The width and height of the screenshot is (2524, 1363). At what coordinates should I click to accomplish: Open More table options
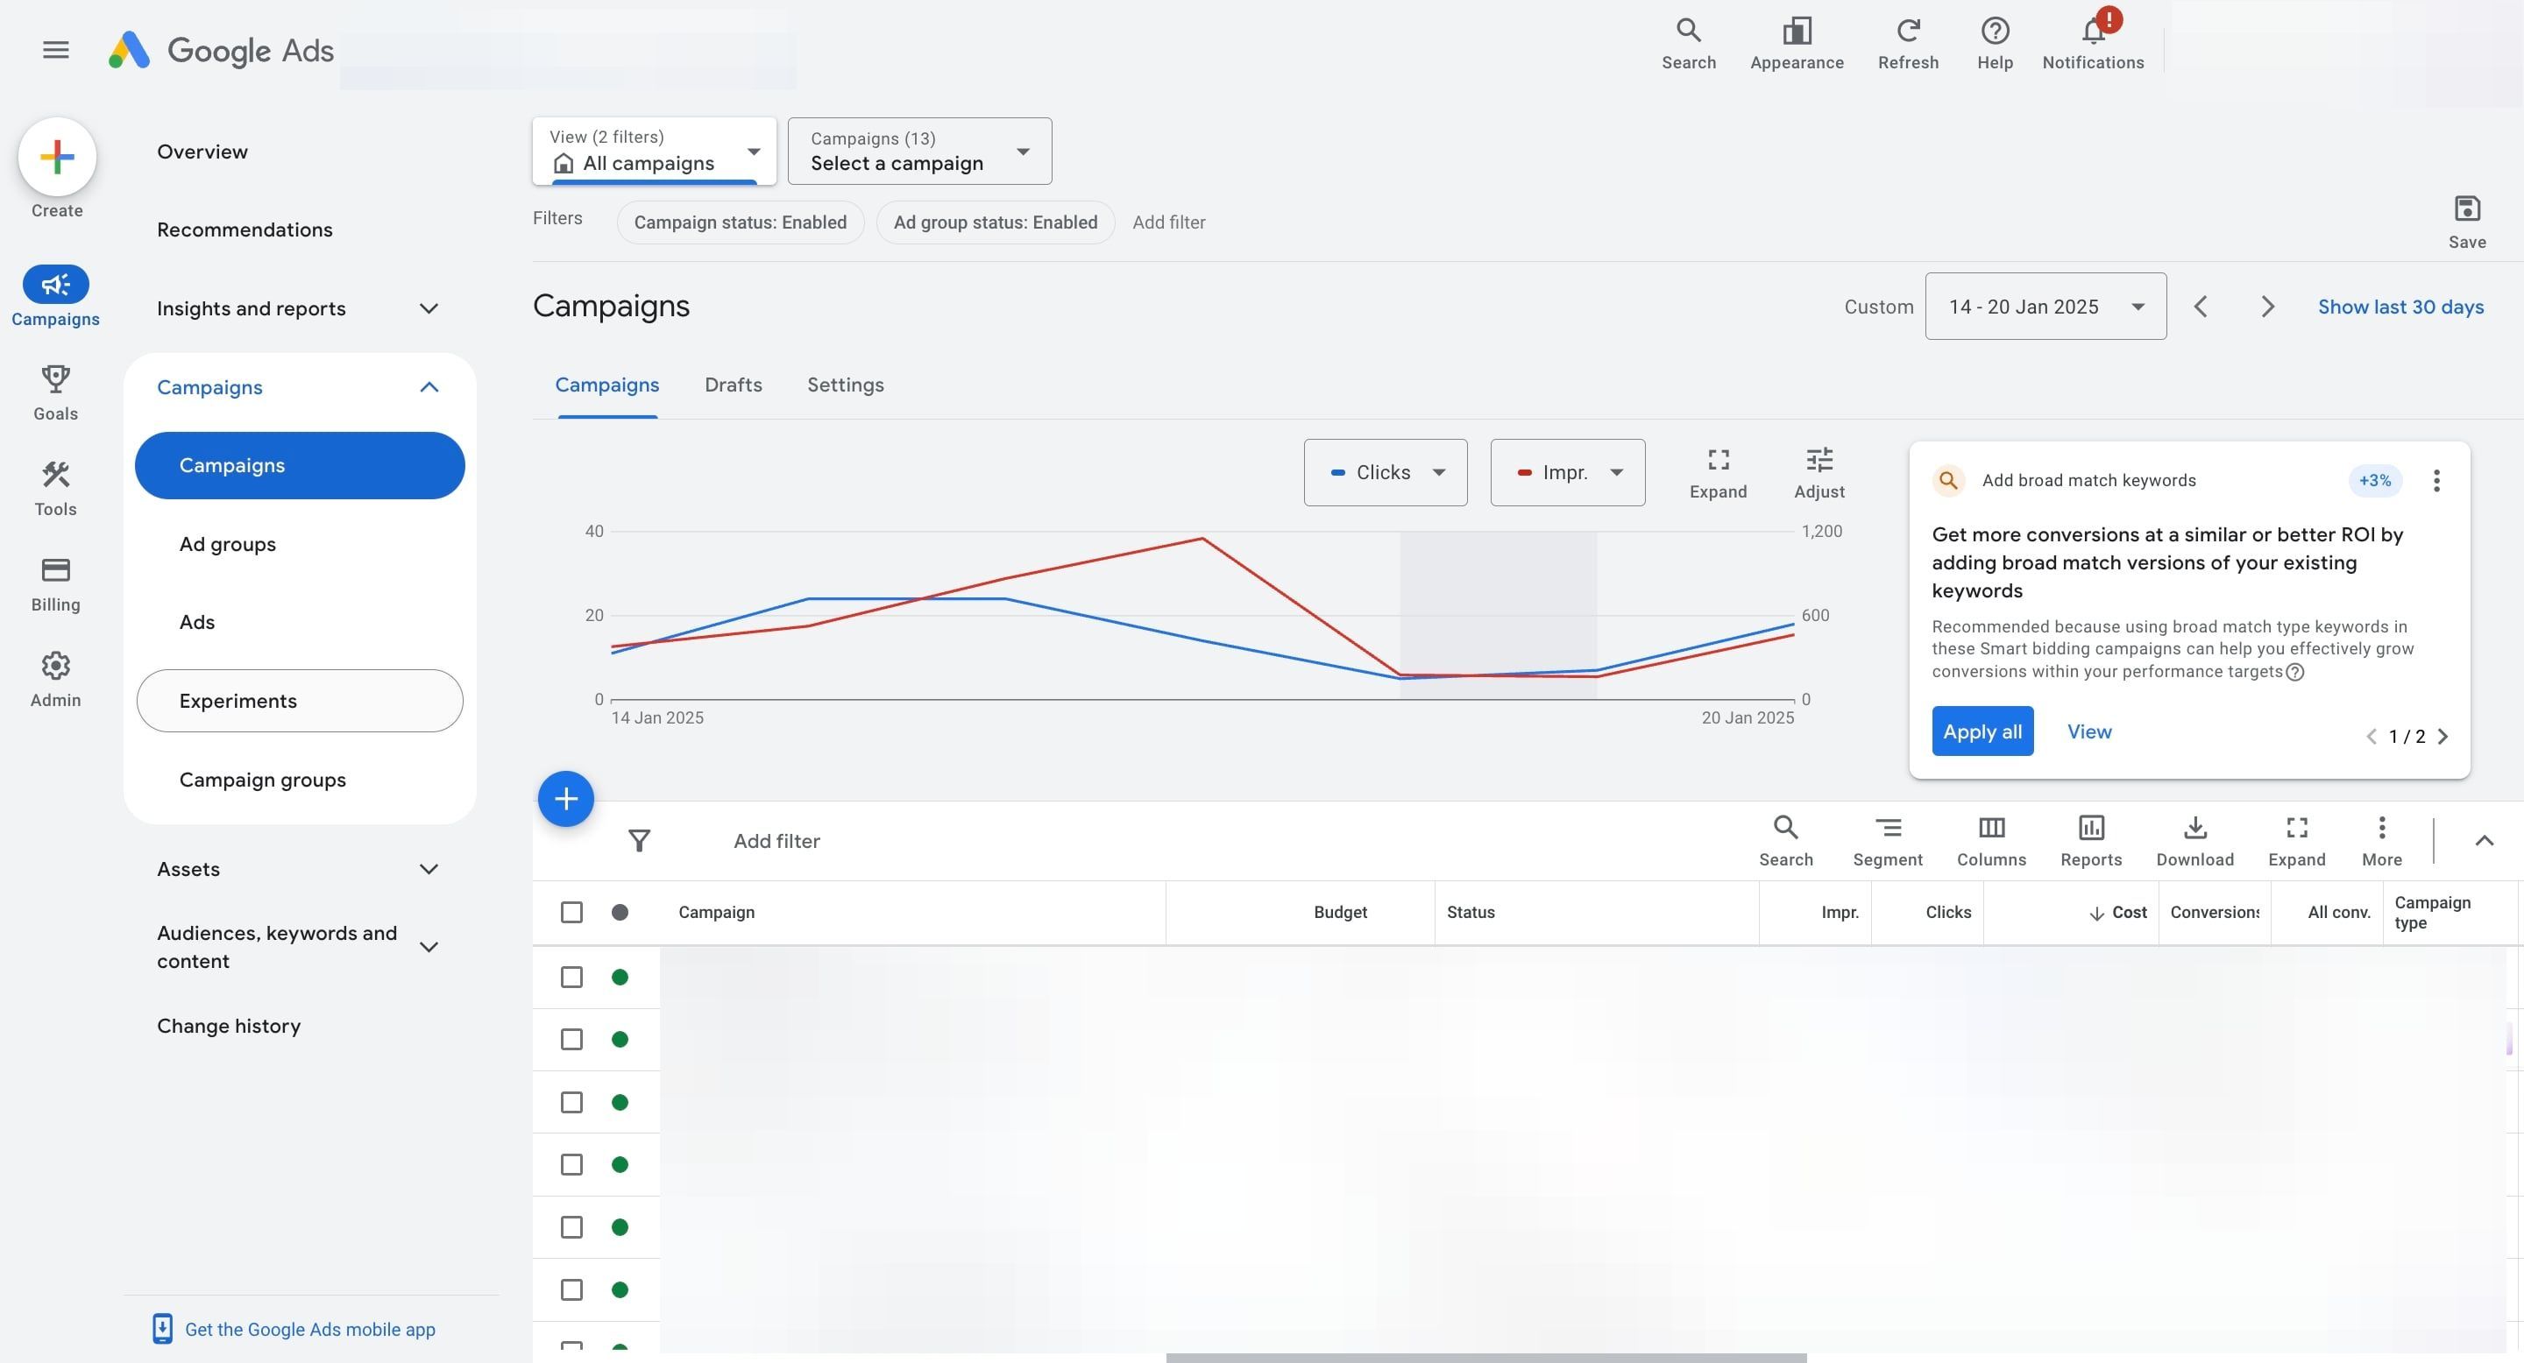pos(2381,841)
